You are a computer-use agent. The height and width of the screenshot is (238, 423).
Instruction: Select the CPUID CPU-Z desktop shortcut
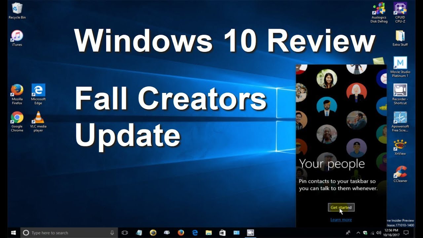[400, 13]
